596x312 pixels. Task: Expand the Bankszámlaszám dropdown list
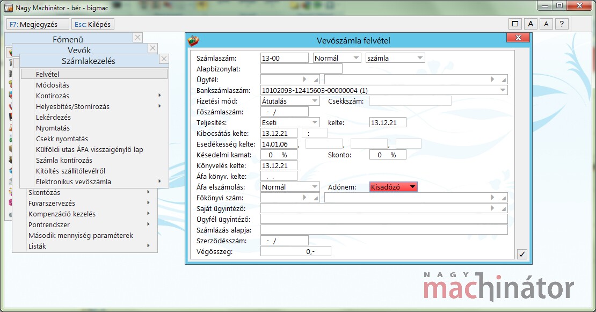(503, 90)
